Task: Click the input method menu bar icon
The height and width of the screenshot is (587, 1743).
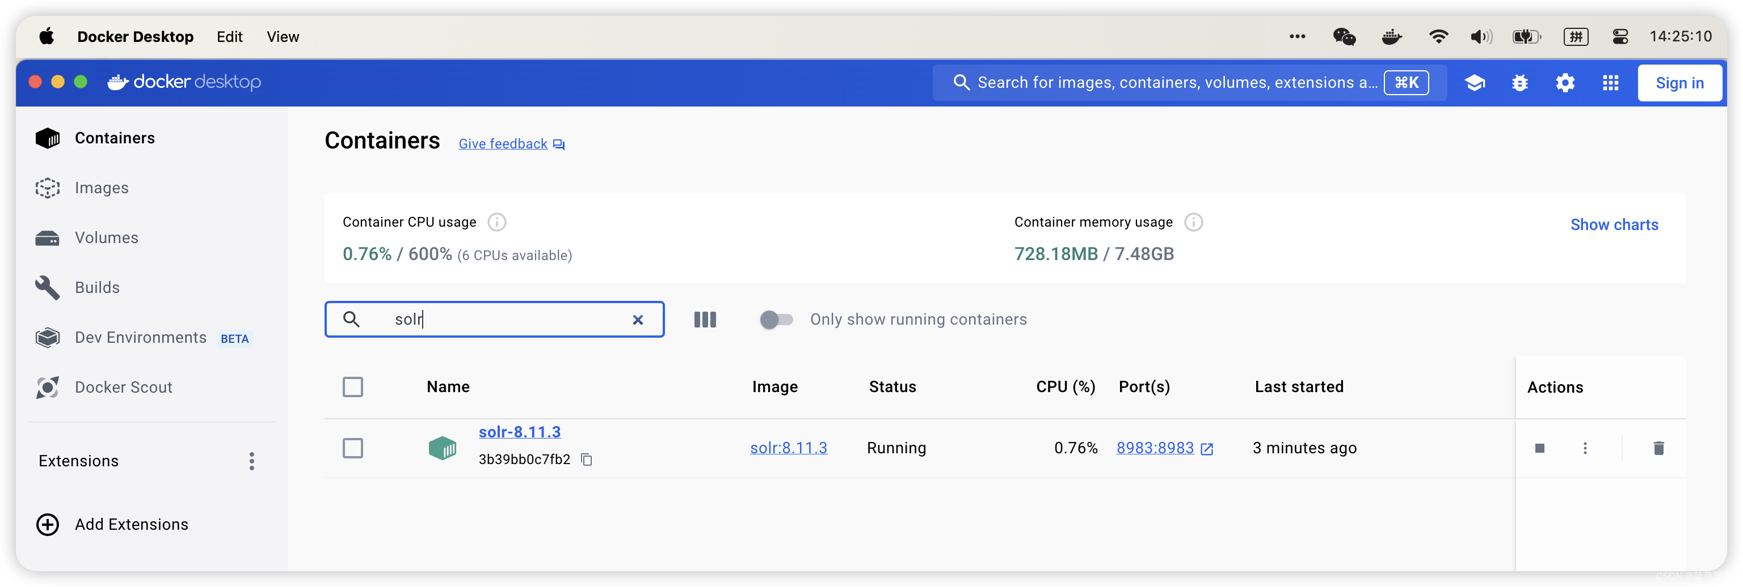Action: tap(1575, 36)
